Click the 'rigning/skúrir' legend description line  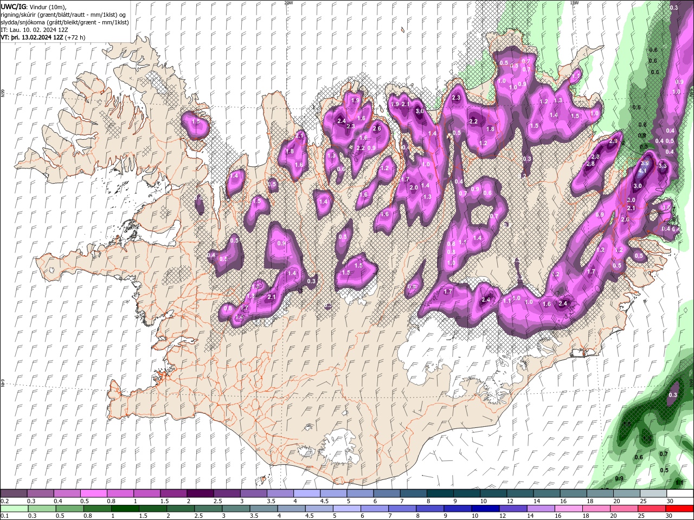pyautogui.click(x=63, y=15)
